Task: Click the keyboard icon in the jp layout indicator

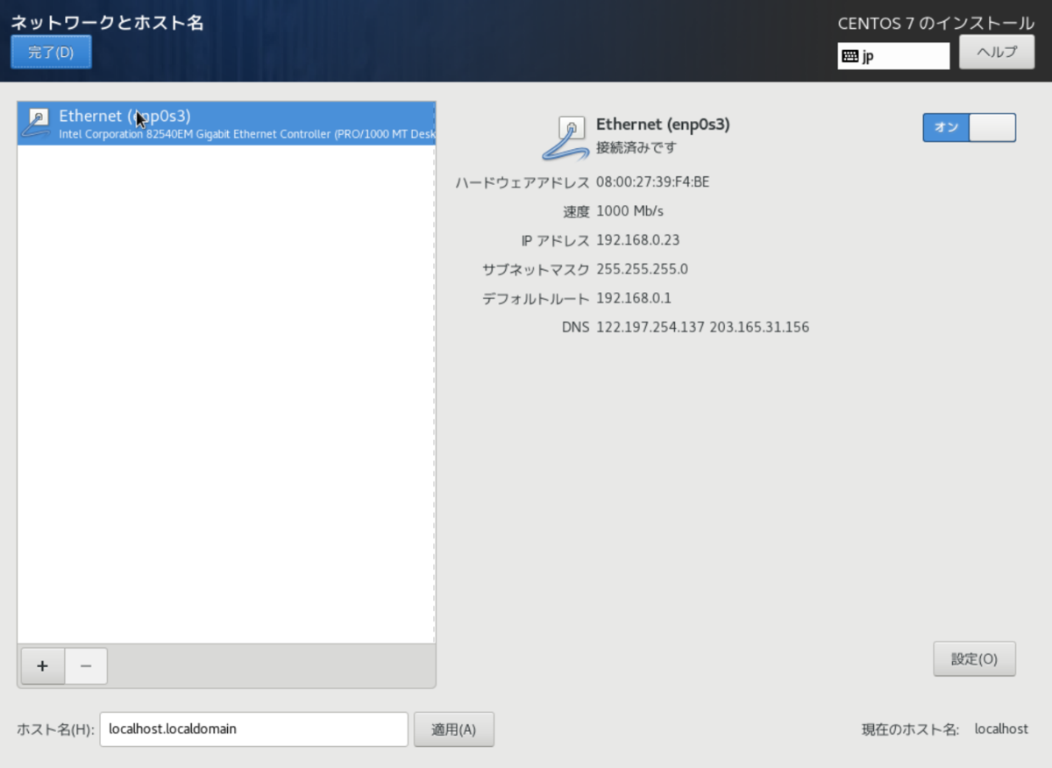Action: click(850, 56)
